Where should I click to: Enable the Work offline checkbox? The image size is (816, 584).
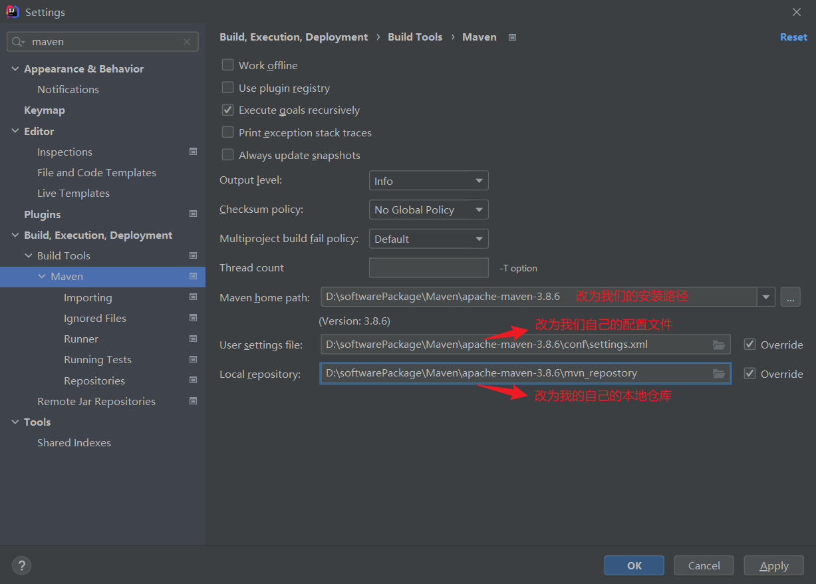[x=228, y=65]
